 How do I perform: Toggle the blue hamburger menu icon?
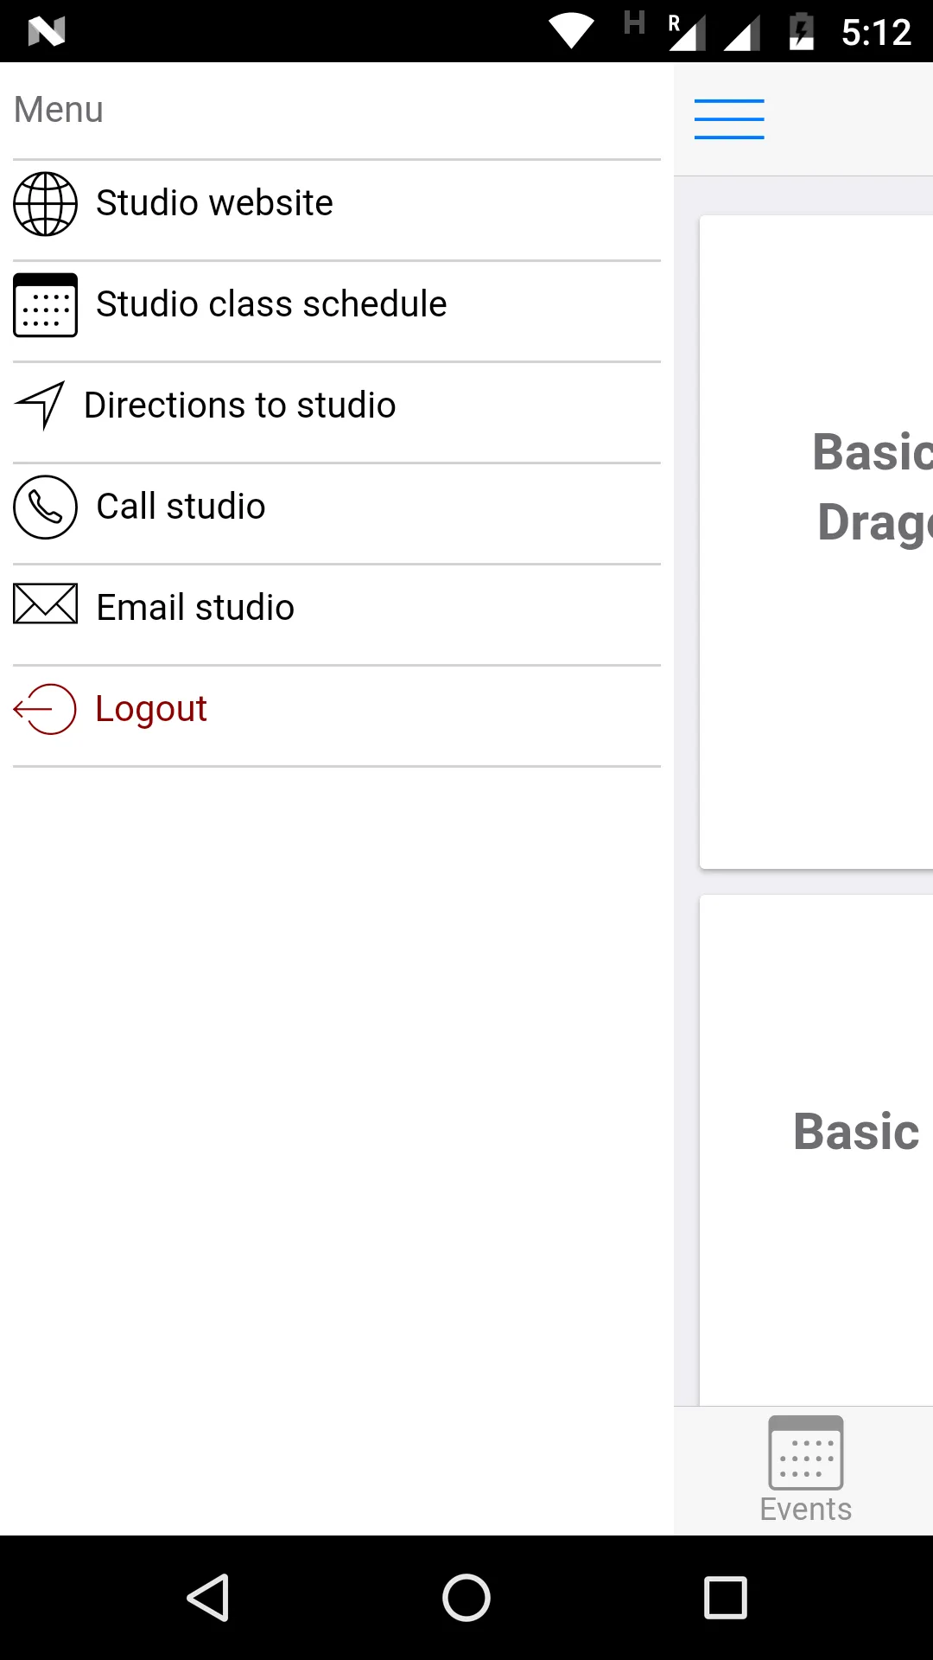(729, 119)
